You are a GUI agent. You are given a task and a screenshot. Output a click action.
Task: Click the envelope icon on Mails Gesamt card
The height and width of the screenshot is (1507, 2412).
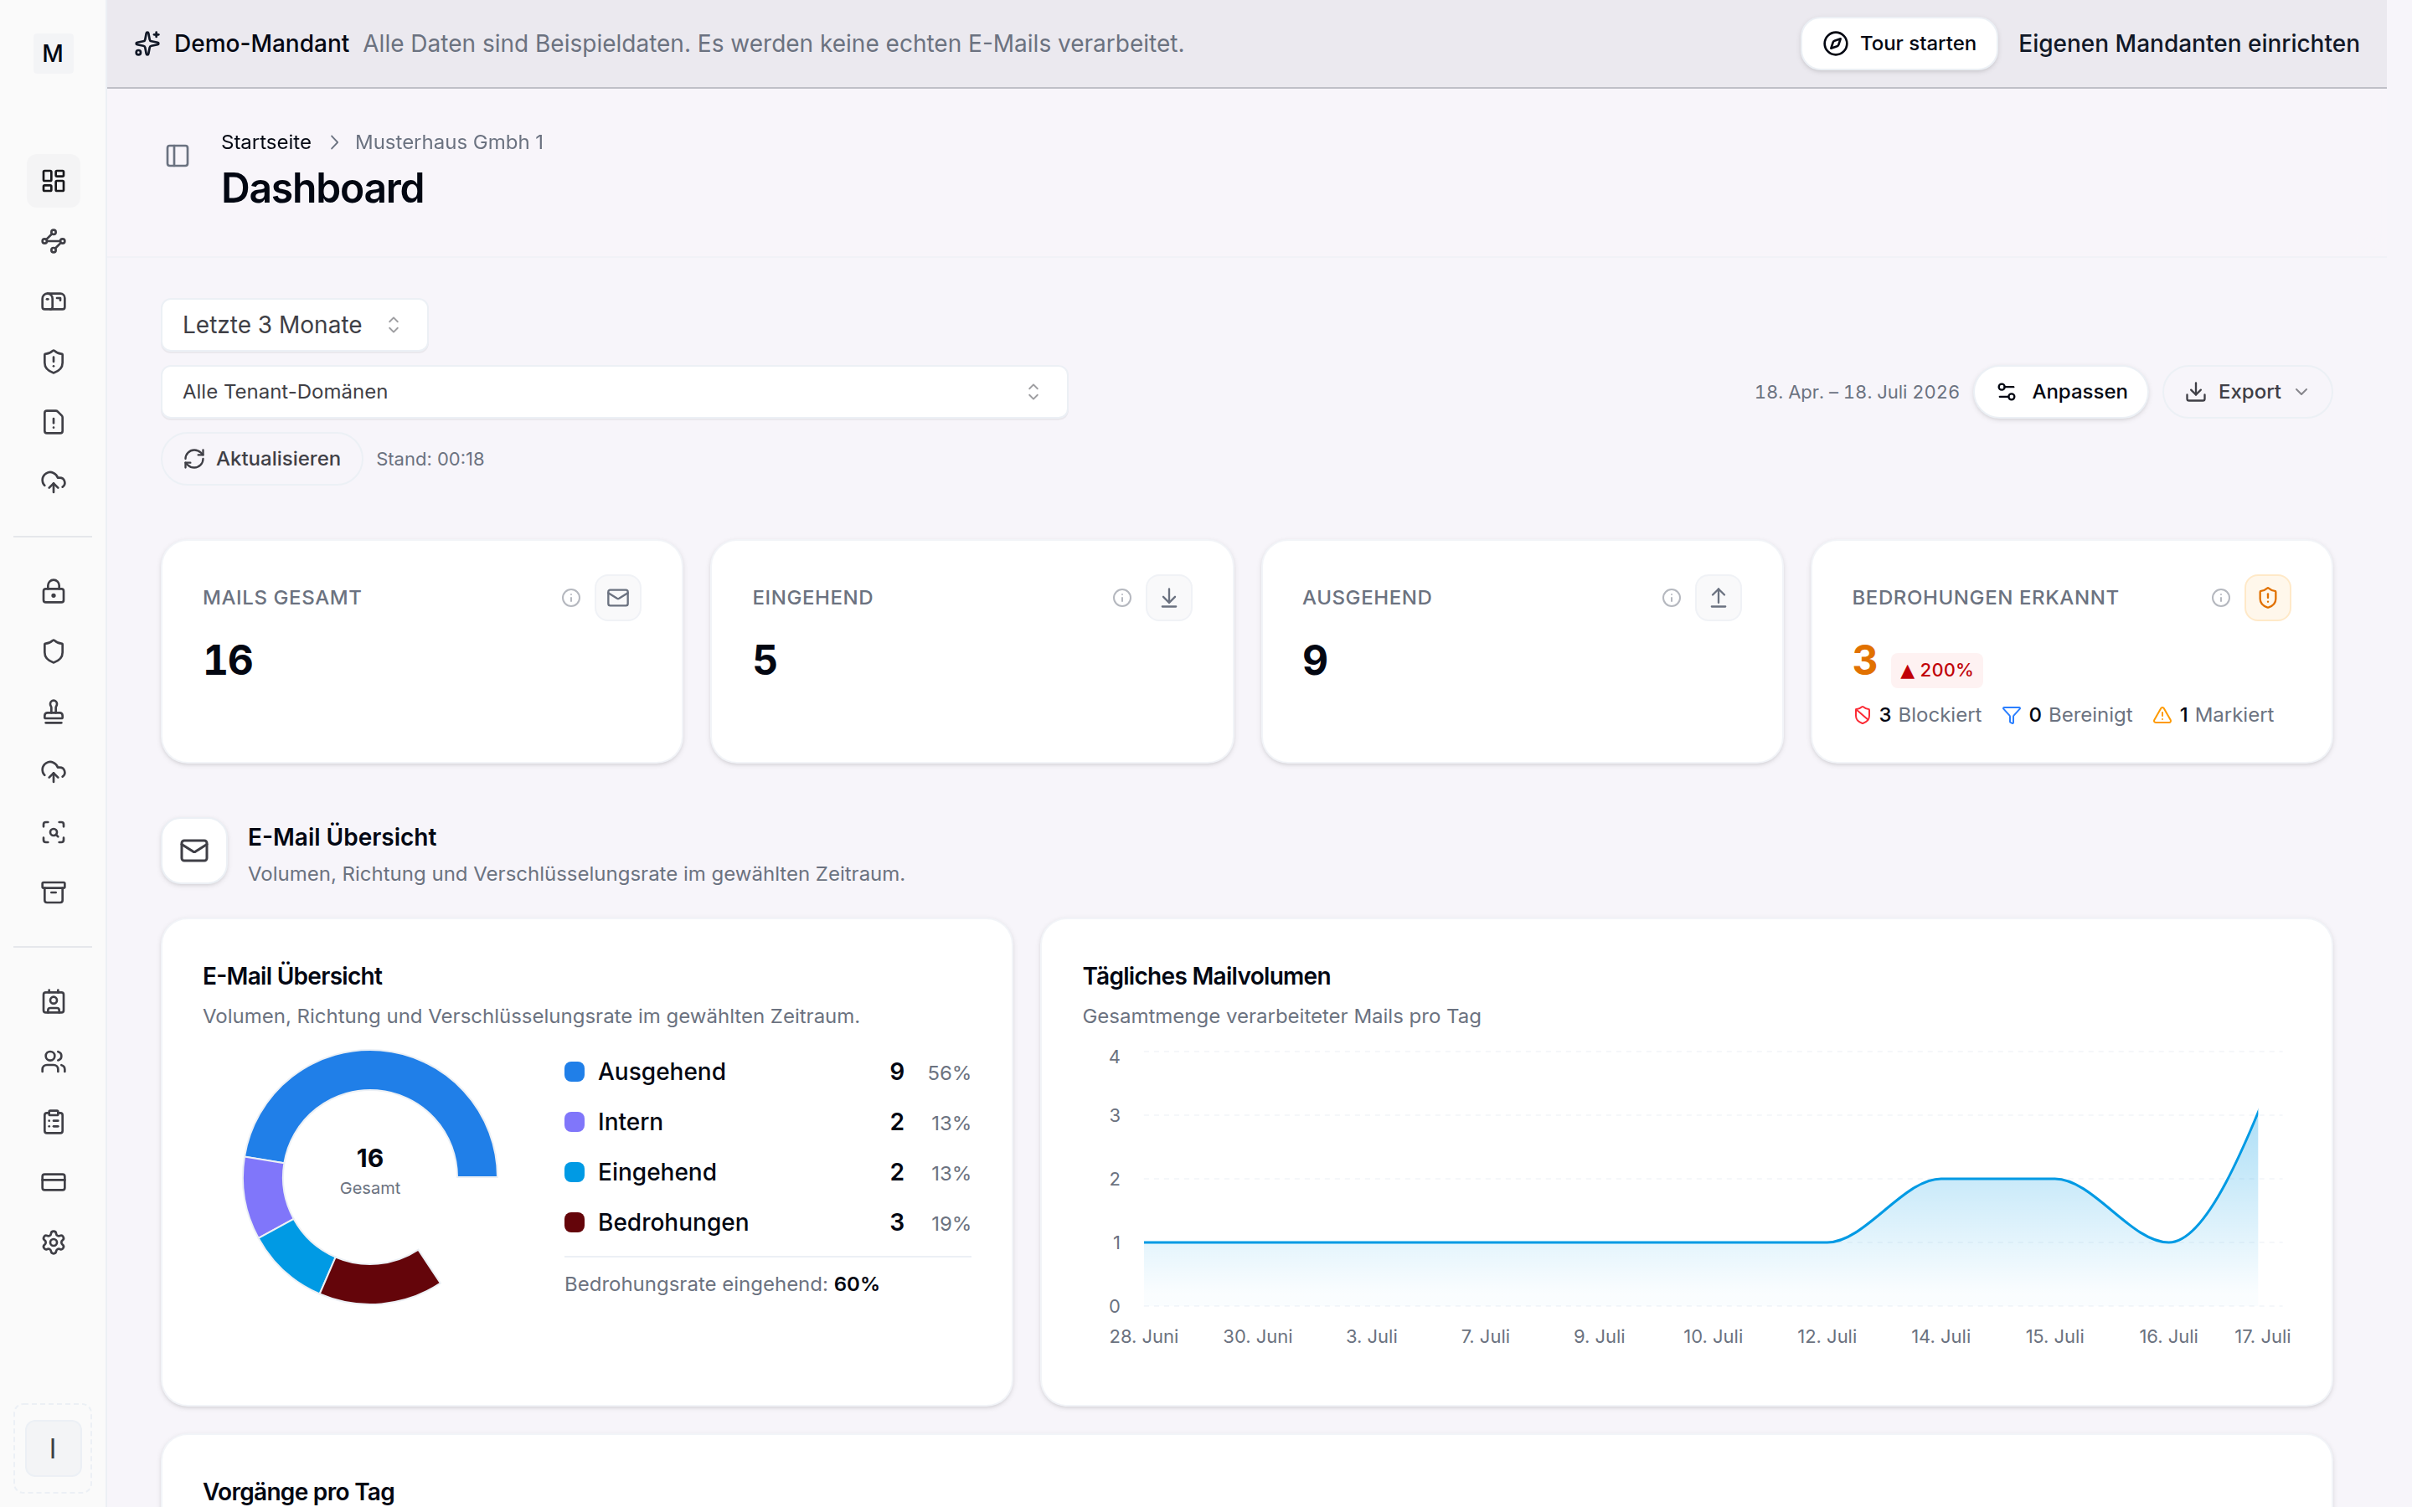click(x=618, y=598)
